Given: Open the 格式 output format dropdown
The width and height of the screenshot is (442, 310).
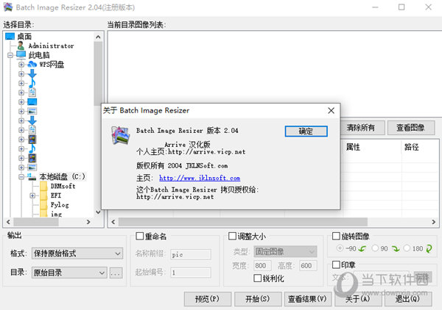Looking at the screenshot, I should tap(77, 253).
